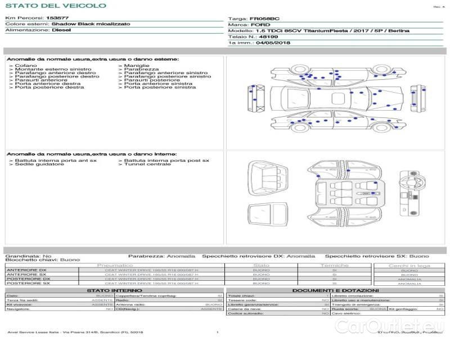Click the STATO DEL VEICOLO title
The width and height of the screenshot is (450, 337).
(x=55, y=6)
